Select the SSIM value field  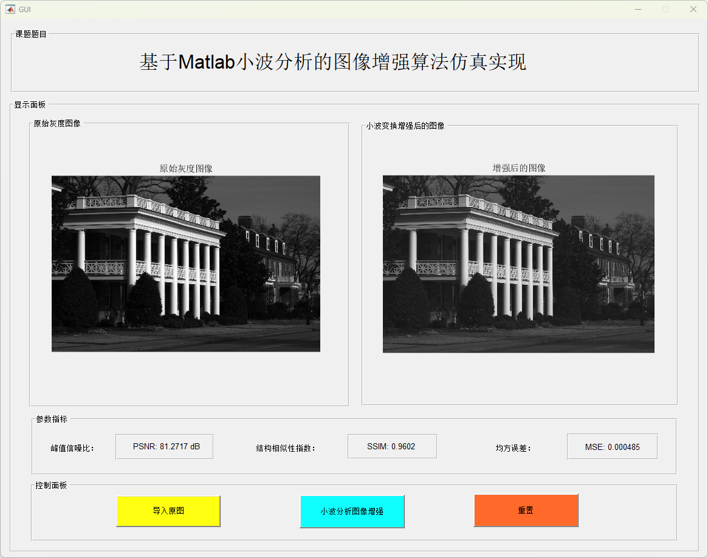coord(392,447)
